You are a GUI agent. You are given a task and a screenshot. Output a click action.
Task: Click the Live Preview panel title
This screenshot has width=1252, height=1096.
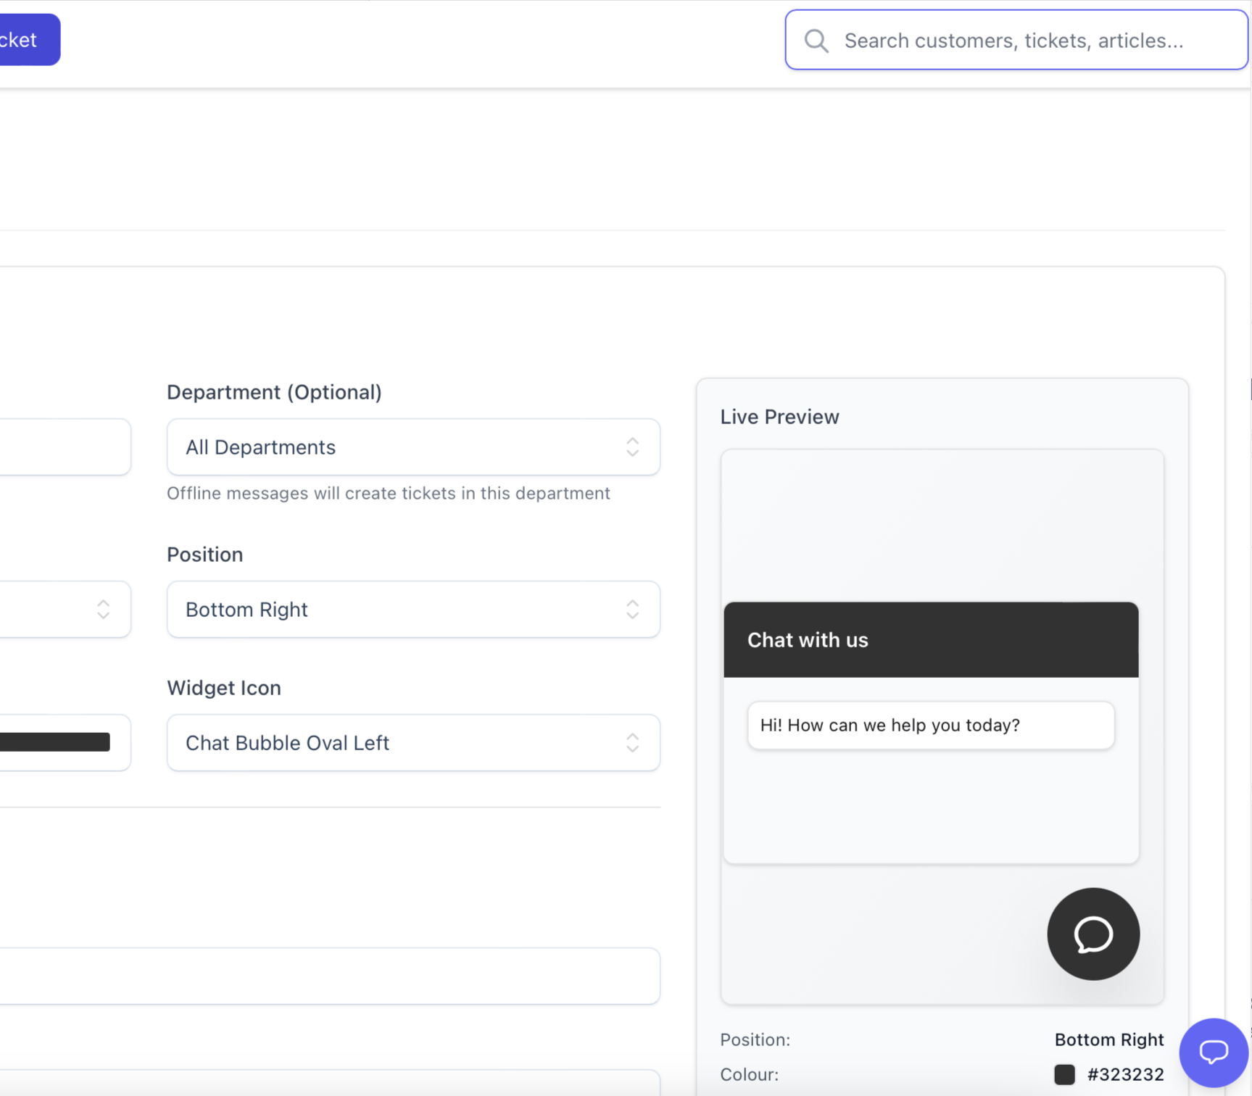coord(779,417)
